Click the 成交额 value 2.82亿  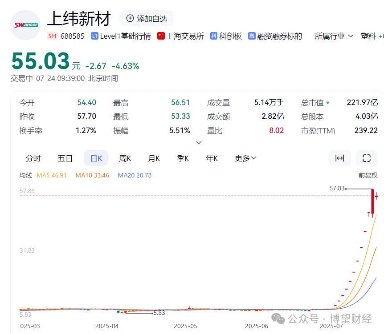(273, 116)
